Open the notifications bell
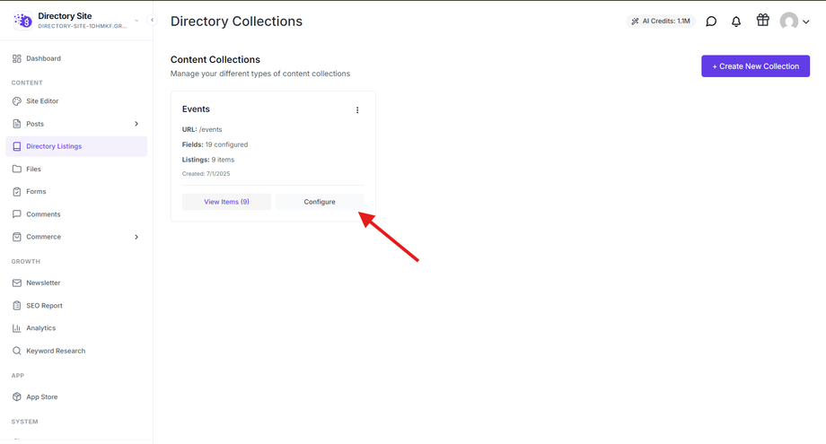The image size is (826, 444). [736, 21]
